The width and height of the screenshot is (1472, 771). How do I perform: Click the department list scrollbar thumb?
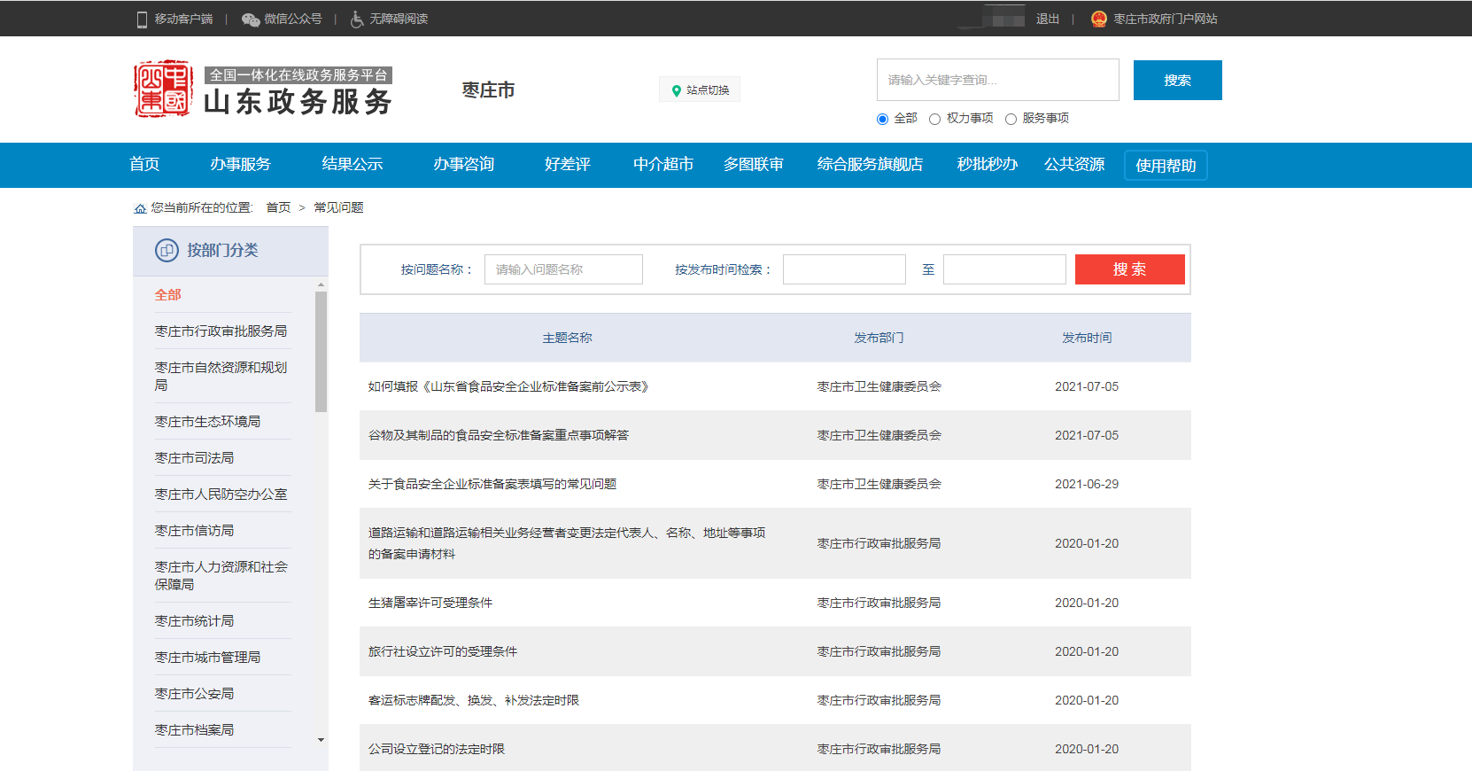(321, 351)
